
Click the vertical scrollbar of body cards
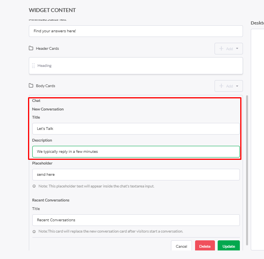point(247,170)
